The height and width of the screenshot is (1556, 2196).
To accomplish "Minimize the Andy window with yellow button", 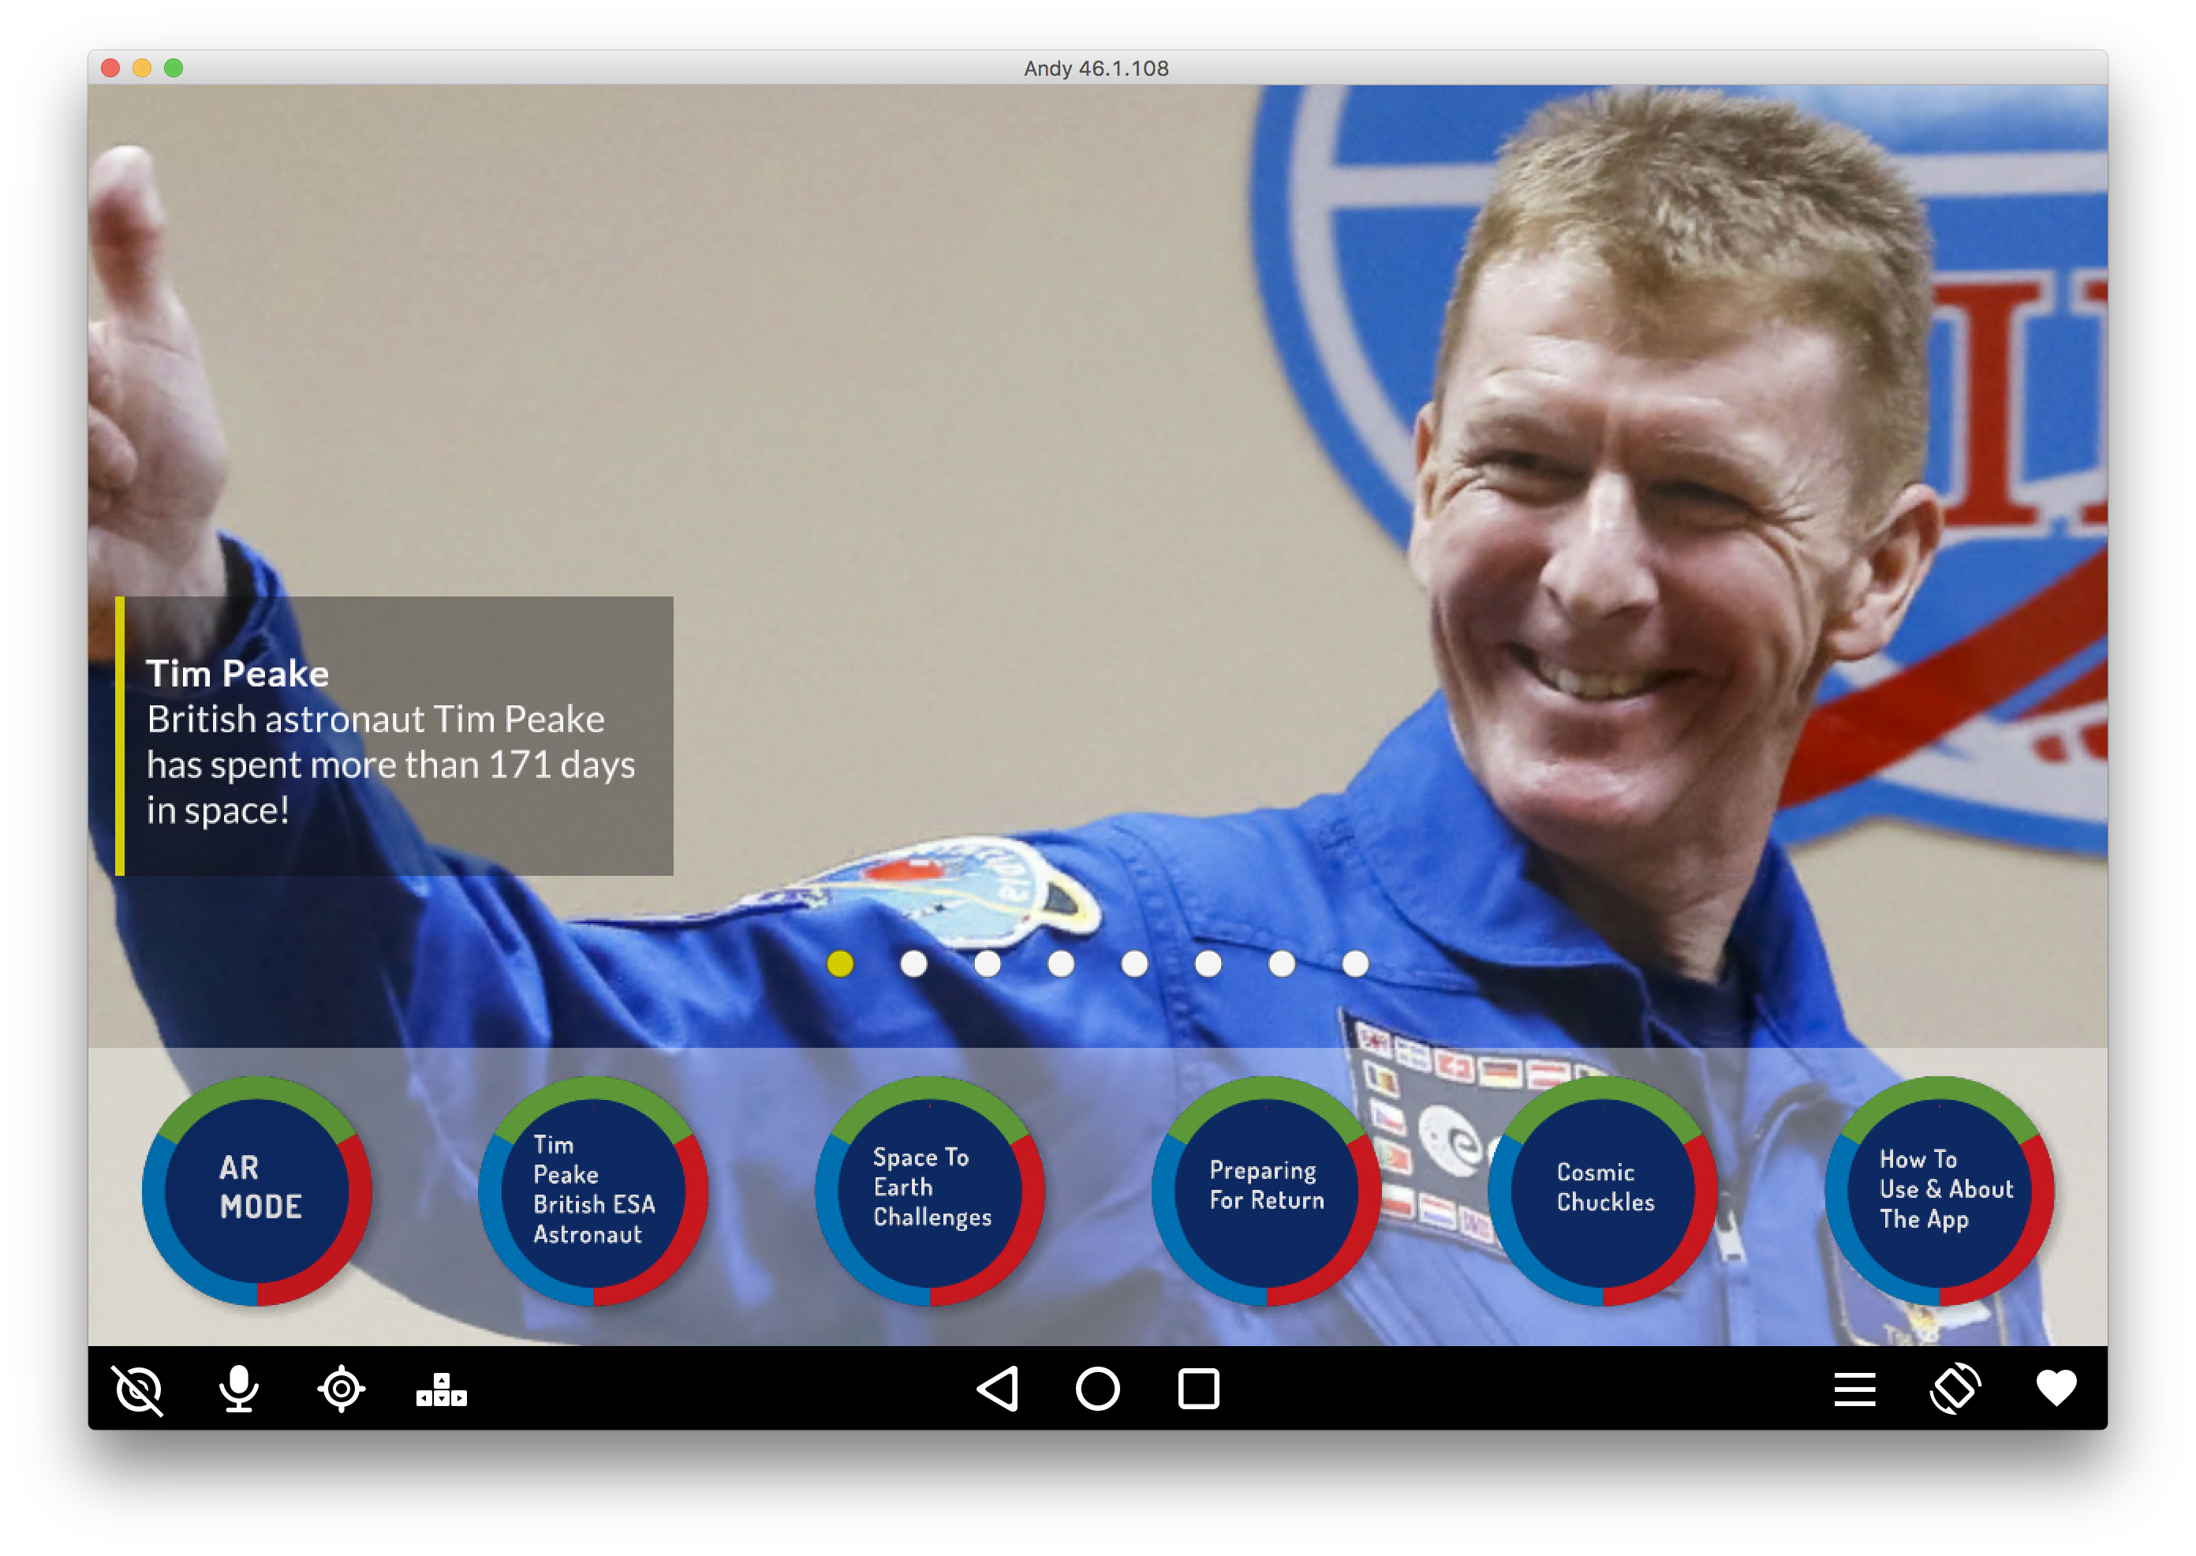I will 142,68.
